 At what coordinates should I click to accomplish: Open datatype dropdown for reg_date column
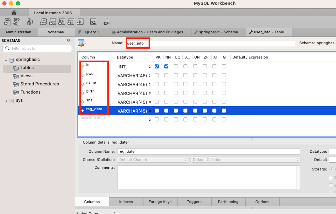click(x=150, y=111)
